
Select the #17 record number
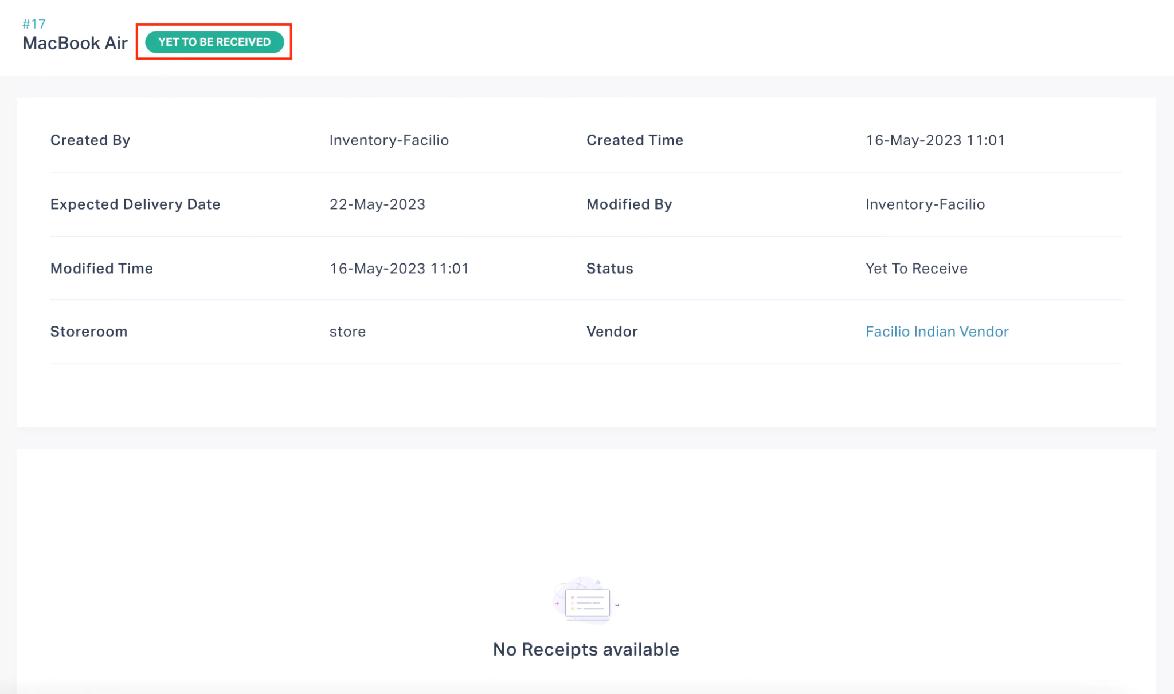(x=34, y=24)
